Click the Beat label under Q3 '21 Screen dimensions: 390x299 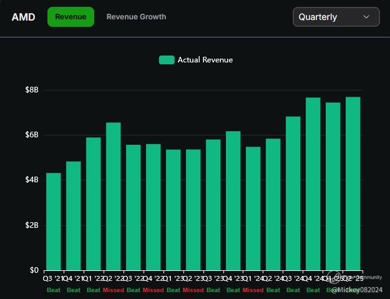click(x=54, y=290)
